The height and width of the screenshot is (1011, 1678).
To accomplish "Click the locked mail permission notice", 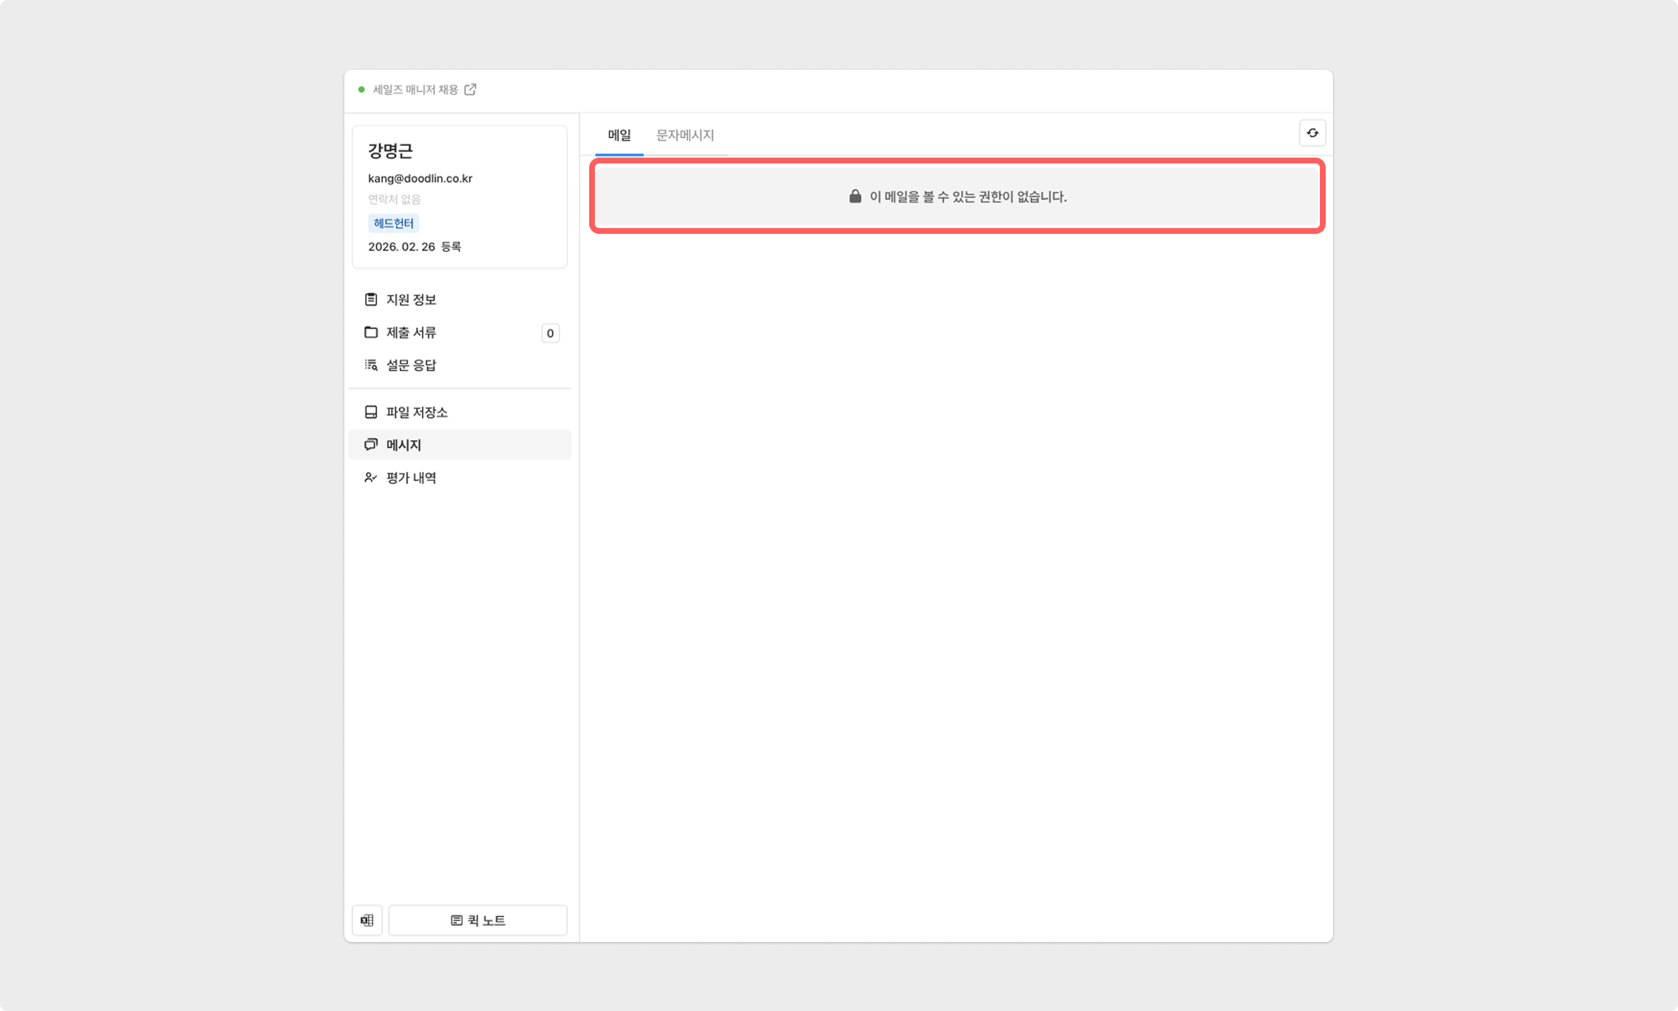I will pyautogui.click(x=957, y=196).
